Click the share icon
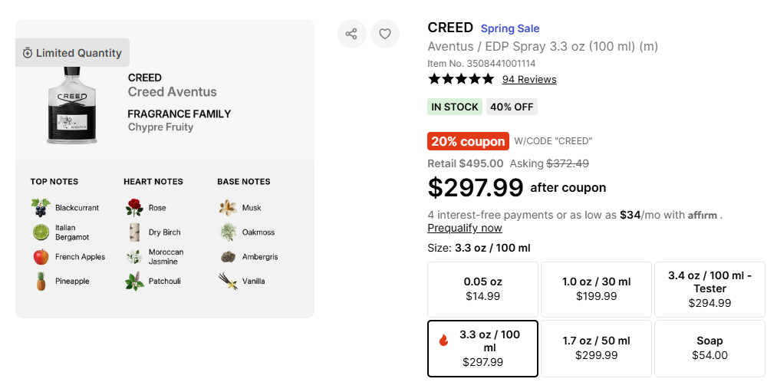777x392 pixels. [351, 34]
